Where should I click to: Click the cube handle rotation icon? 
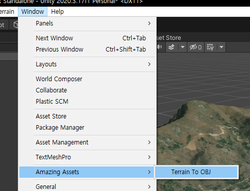[15, 25]
